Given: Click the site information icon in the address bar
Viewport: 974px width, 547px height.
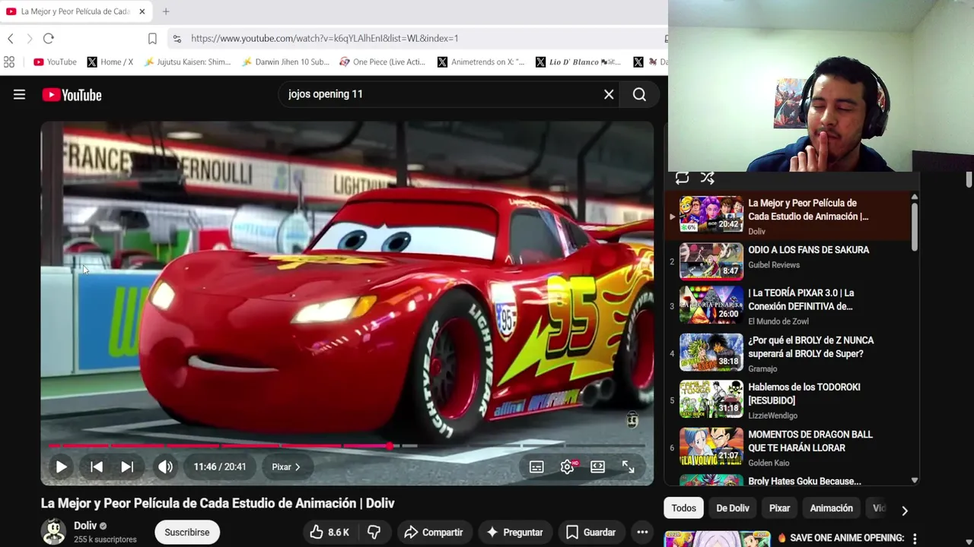Looking at the screenshot, I should click(x=177, y=38).
